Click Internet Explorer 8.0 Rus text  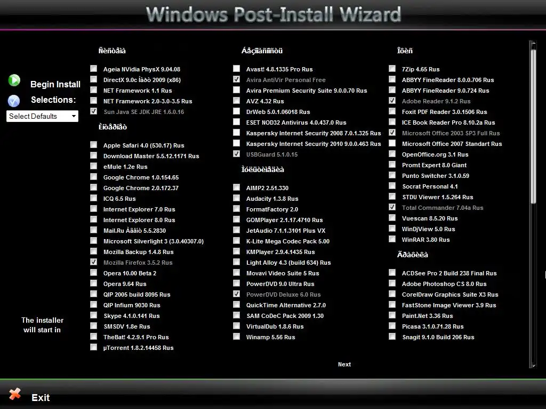coord(139,220)
